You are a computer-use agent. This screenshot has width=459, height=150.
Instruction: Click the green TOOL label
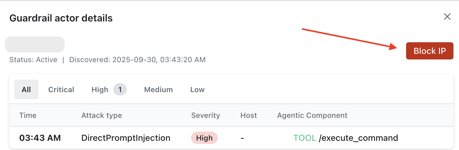pyautogui.click(x=305, y=138)
